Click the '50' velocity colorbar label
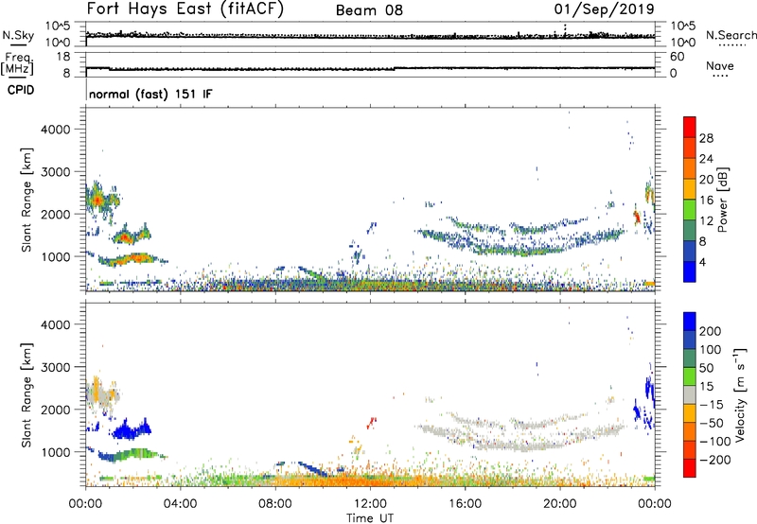Viewport: 757px width, 524px height. [706, 368]
